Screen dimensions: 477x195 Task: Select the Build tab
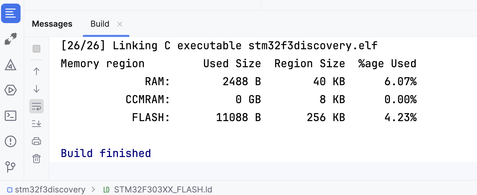(x=100, y=24)
